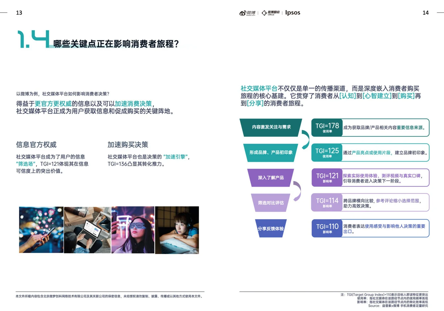
Task: Open the photo of hand holding phone with hearts
Action: click(x=41, y=230)
